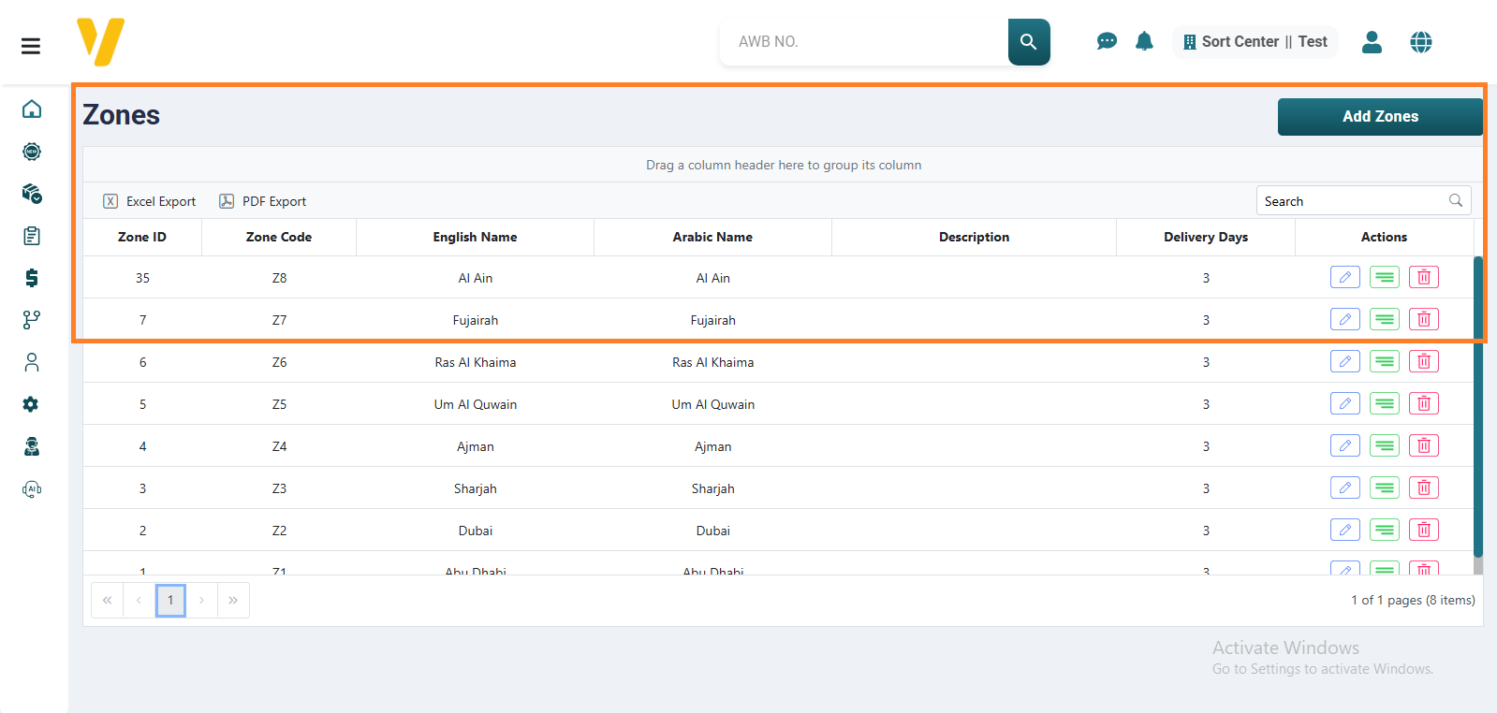This screenshot has height=713, width=1497.
Task: Click PDF Export
Action: click(263, 201)
